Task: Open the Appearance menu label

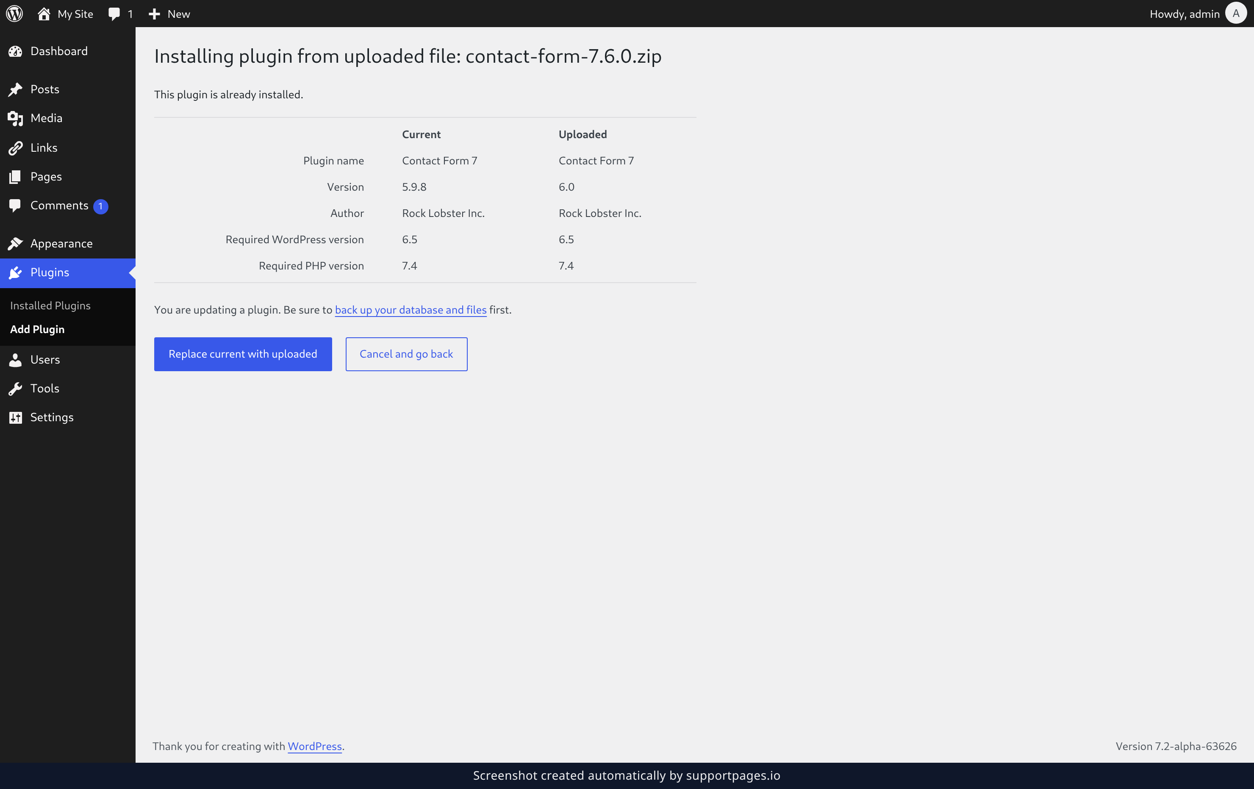Action: click(x=61, y=243)
